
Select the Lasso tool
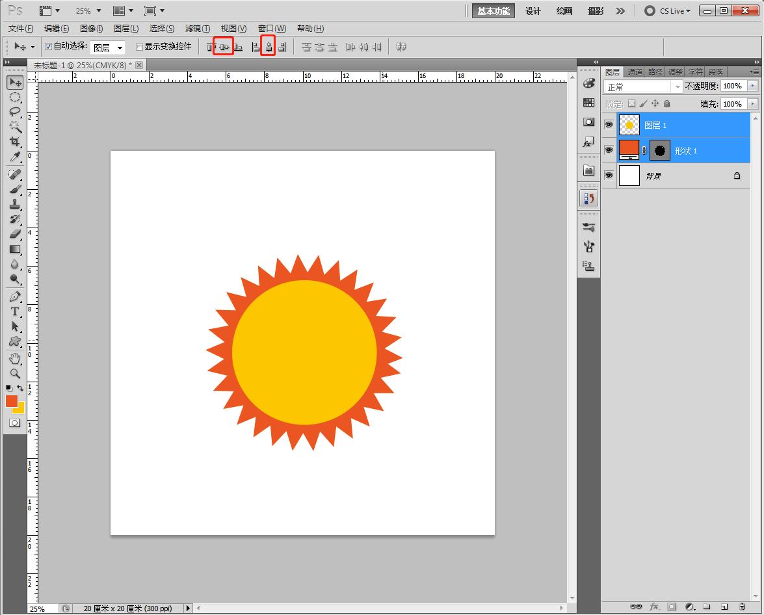[15, 112]
